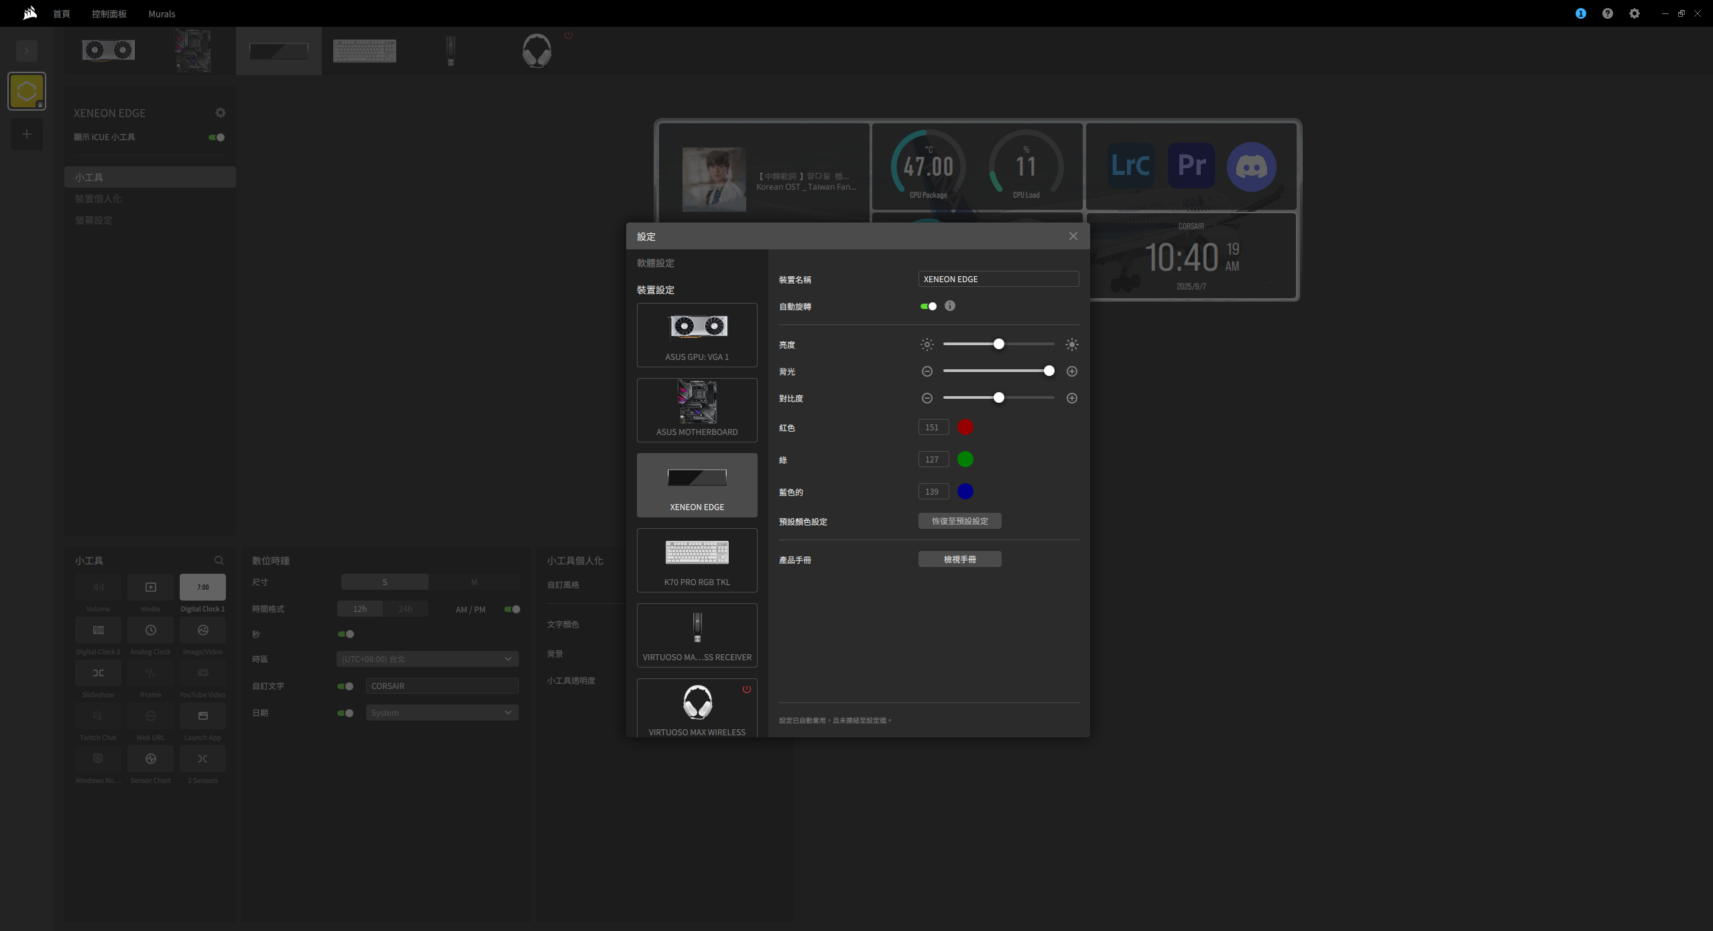The width and height of the screenshot is (1713, 931).
Task: Click the auto-rotate info icon
Action: [949, 306]
